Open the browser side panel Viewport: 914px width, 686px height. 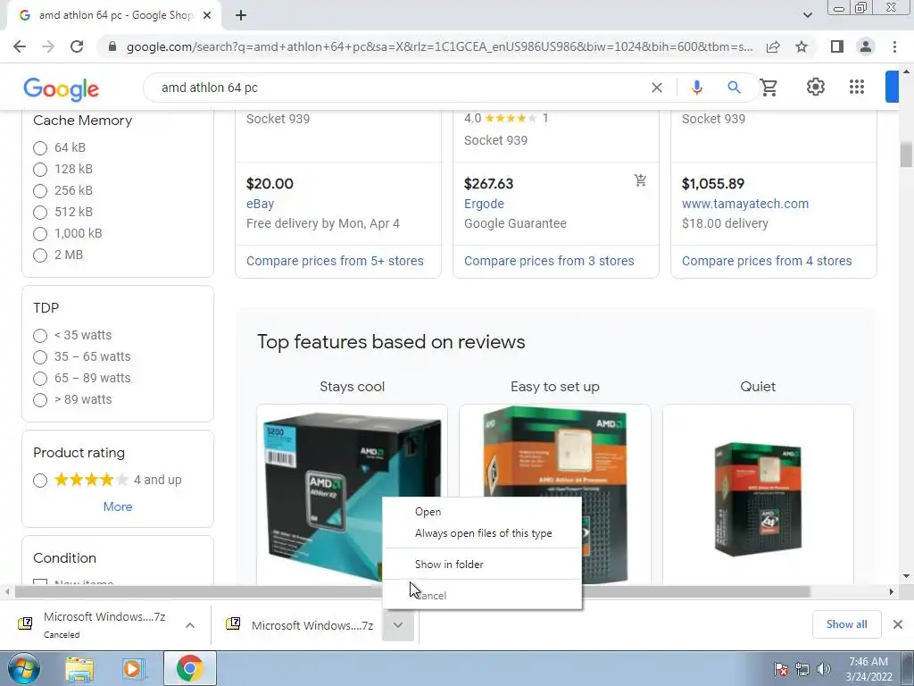(x=837, y=46)
